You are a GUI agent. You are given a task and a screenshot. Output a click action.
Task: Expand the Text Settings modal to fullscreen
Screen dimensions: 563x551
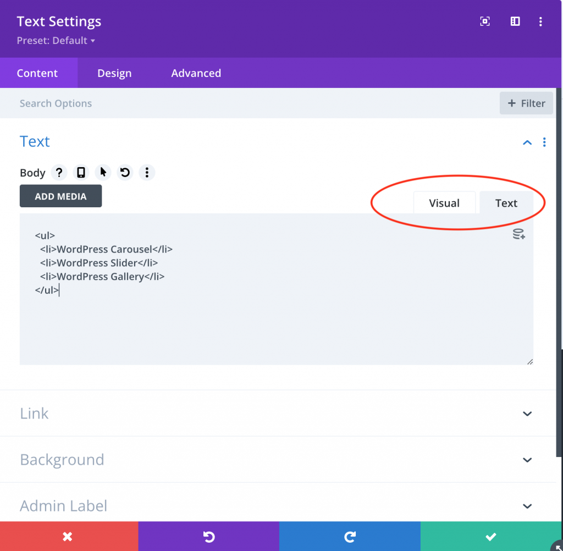[x=484, y=21]
